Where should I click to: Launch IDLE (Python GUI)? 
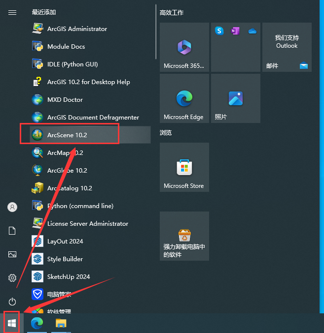coord(72,64)
